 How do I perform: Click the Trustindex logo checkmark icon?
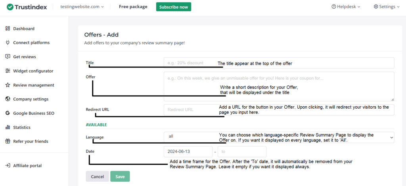click(10, 7)
